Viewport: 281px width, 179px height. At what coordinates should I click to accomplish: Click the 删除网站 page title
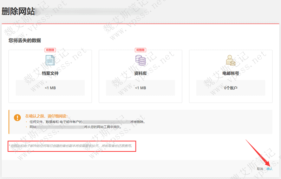point(18,12)
